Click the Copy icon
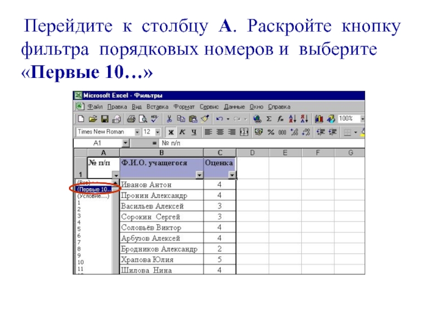Image resolution: width=439 pixels, height=329 pixels. tap(181, 119)
